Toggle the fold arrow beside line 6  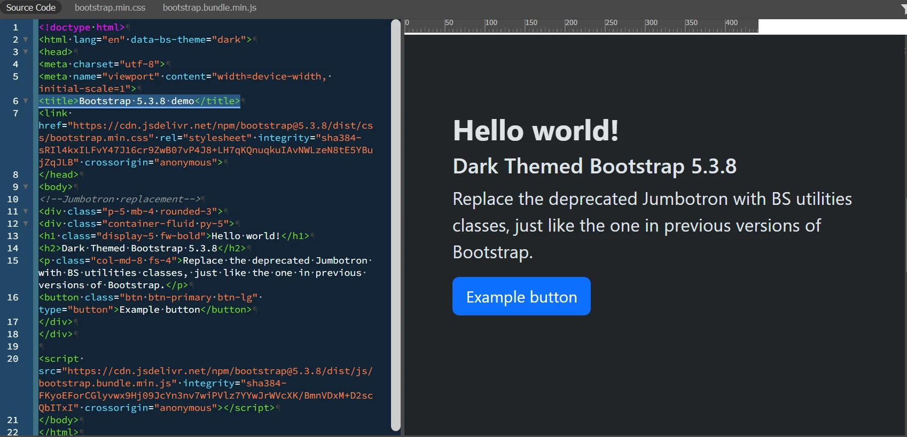click(26, 101)
